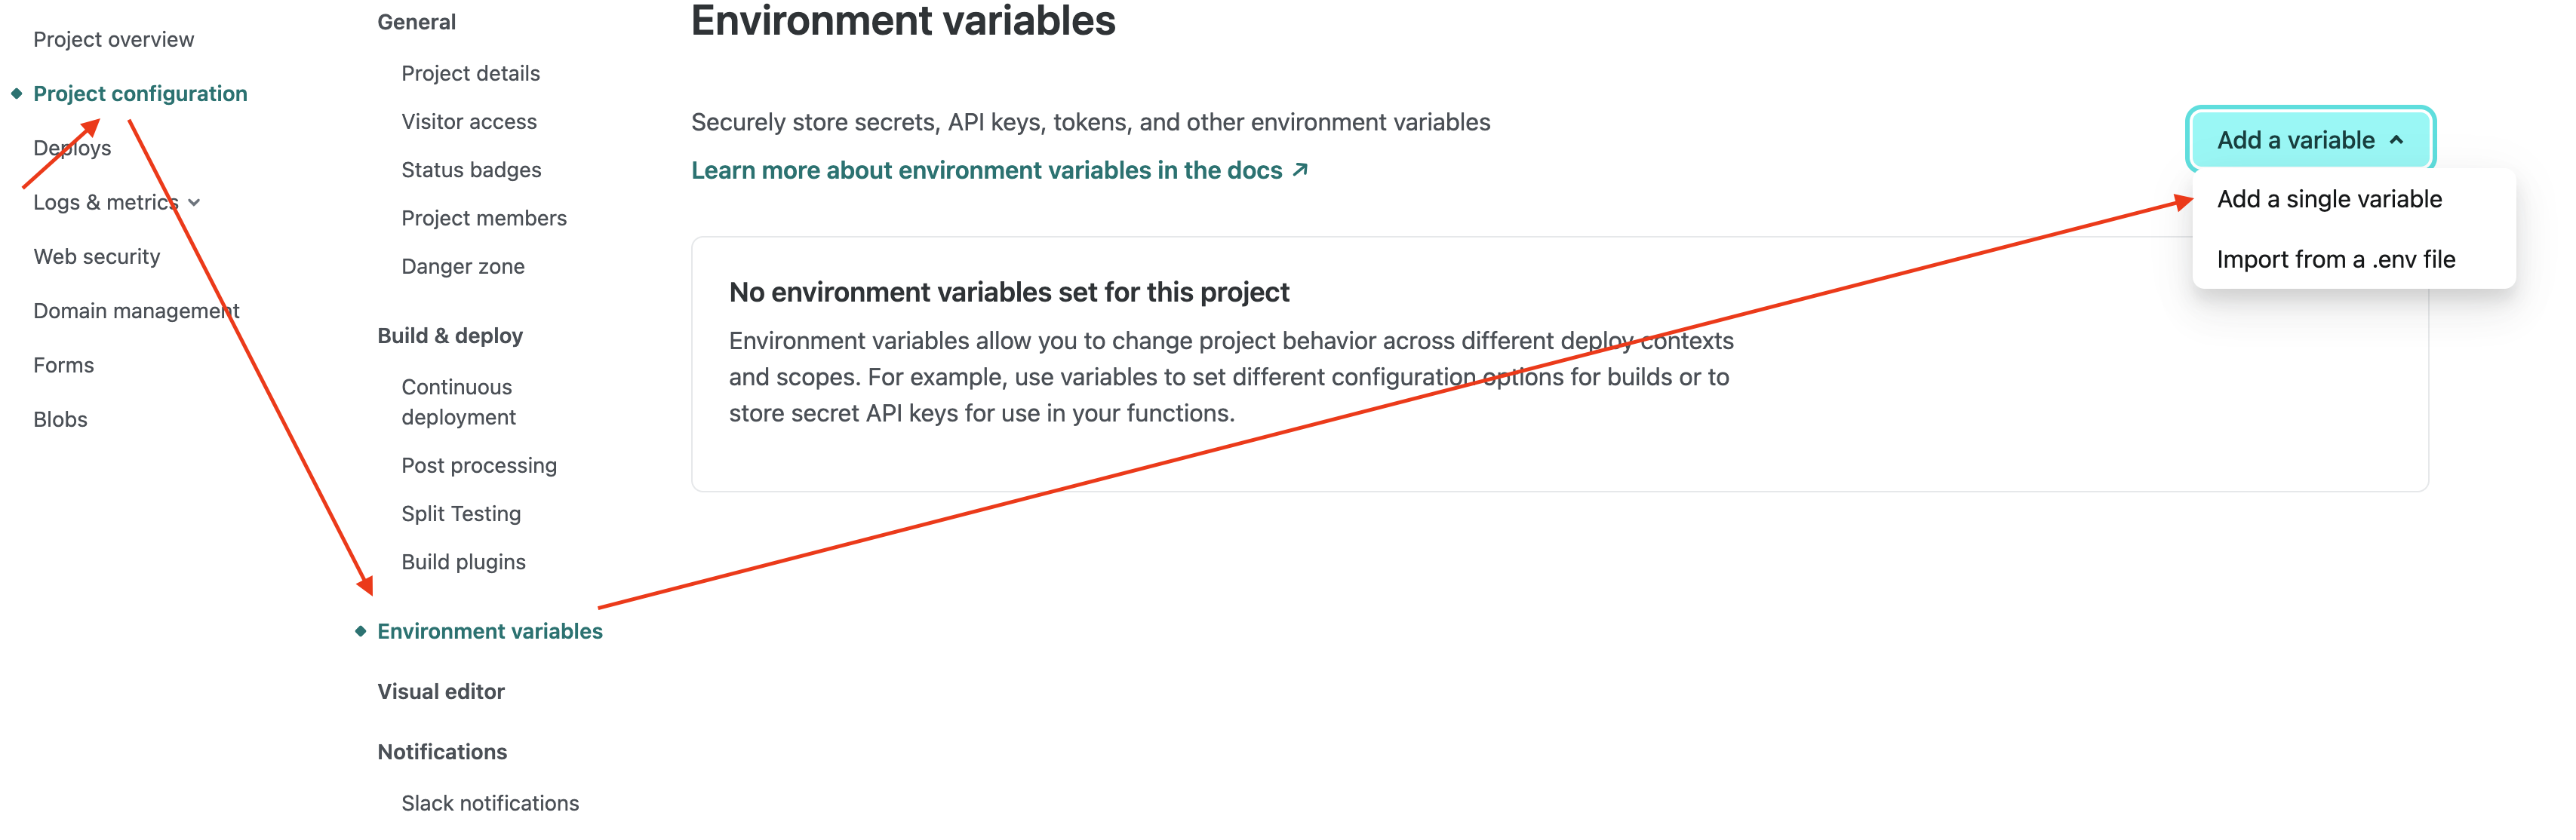Open Web security settings
Screen dimensions: 2576x840
(96, 256)
